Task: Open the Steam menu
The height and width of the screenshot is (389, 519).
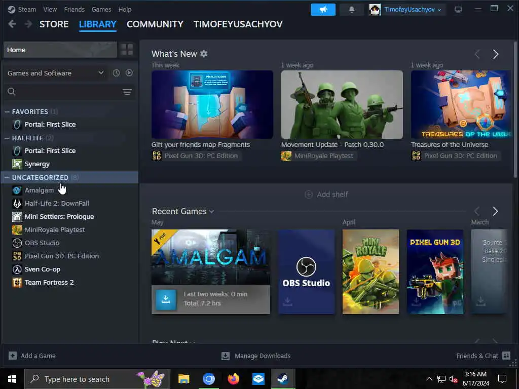Action: [27, 9]
